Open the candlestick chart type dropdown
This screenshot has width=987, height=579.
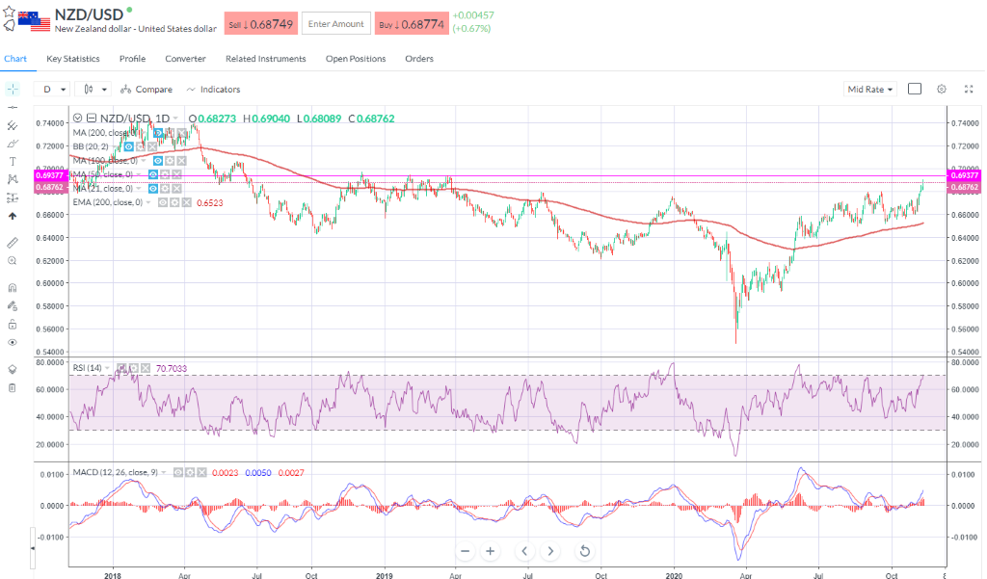(95, 89)
